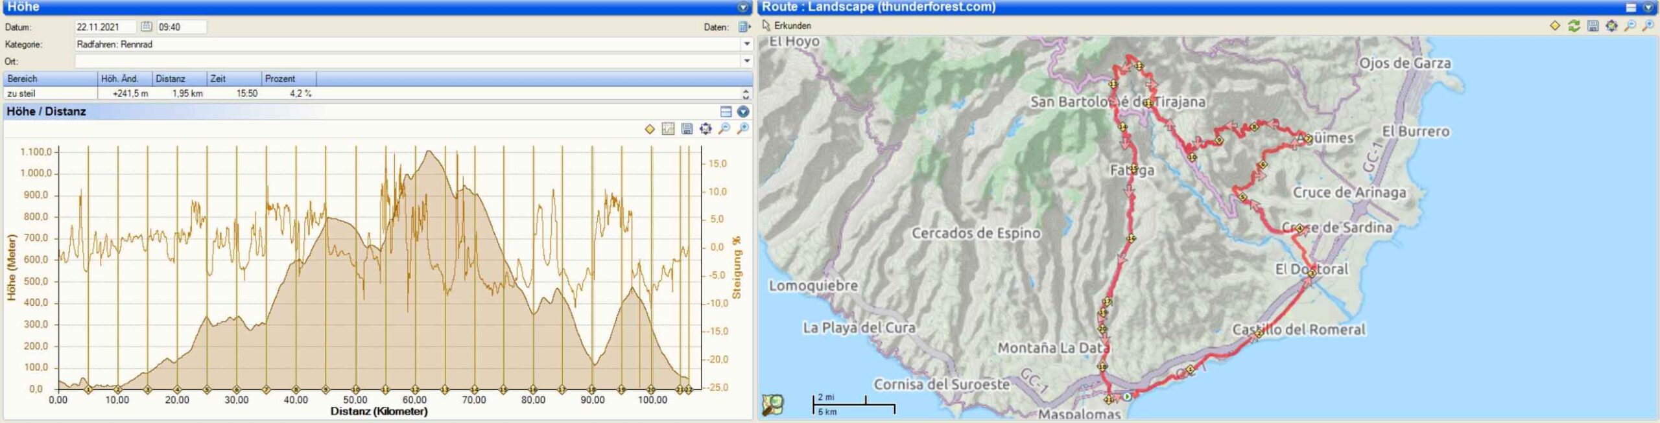Click the Prozent column header
Viewport: 1660px width, 423px height.
coord(280,78)
